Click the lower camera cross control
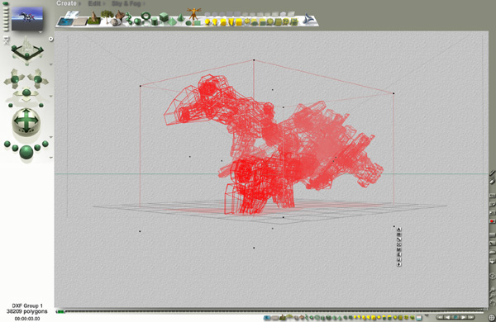This screenshot has height=322, width=496. coord(26,93)
